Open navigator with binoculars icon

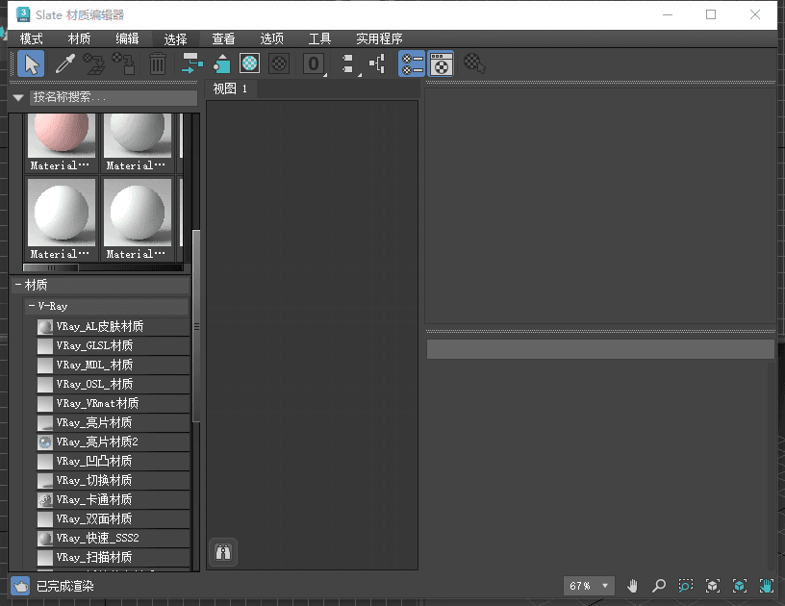tap(223, 552)
